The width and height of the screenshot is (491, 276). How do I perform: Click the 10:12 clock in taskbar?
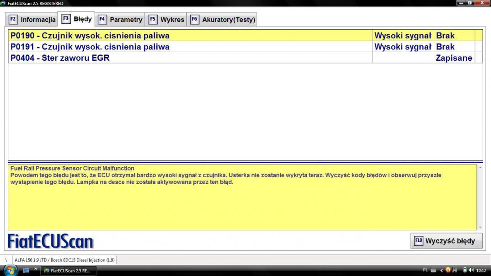coord(481,271)
